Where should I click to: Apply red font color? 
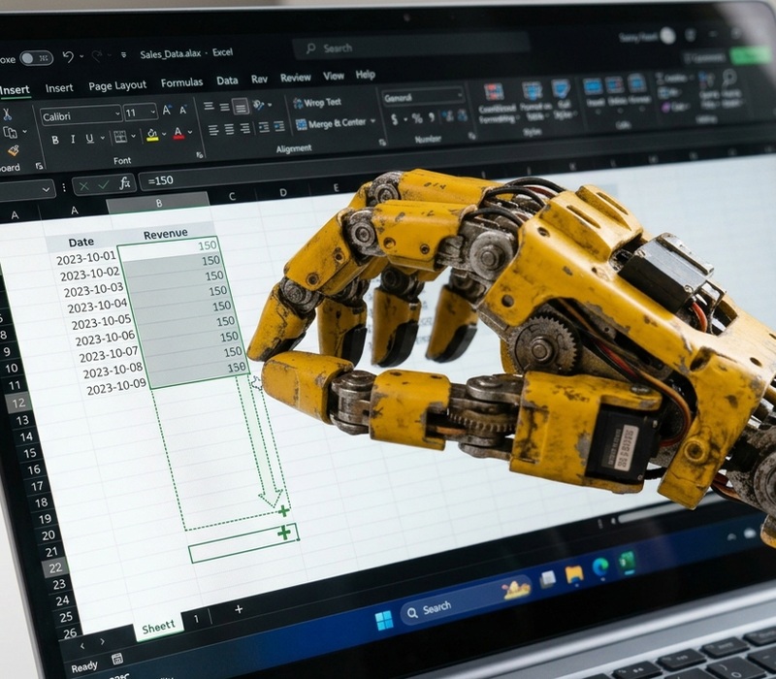coord(178,133)
